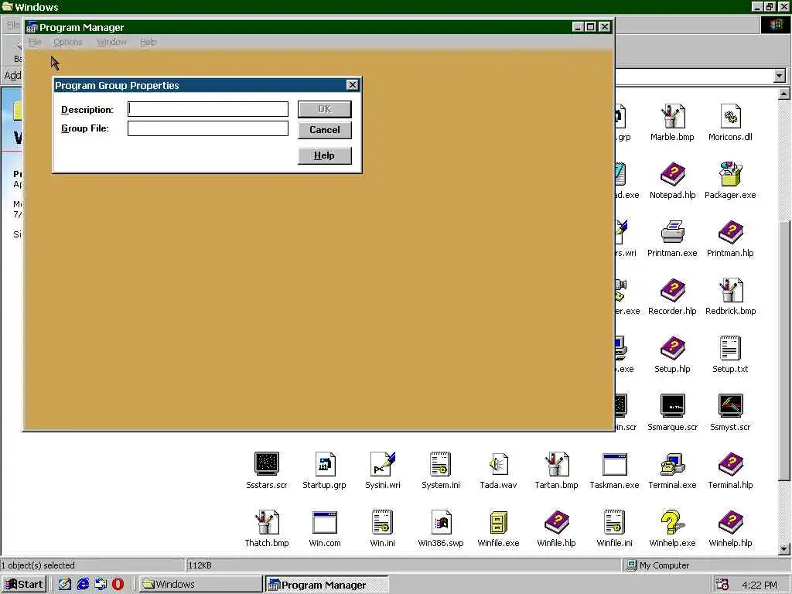Select Recorder.hlp icon
This screenshot has height=594, width=792.
pos(672,291)
